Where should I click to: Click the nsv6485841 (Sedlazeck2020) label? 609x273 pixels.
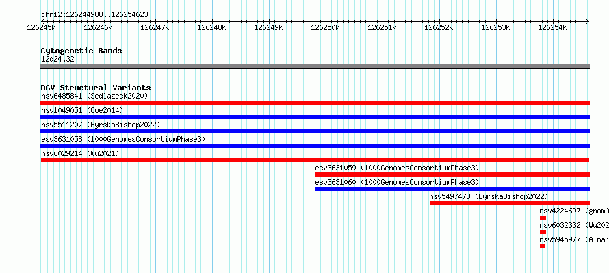(94, 96)
